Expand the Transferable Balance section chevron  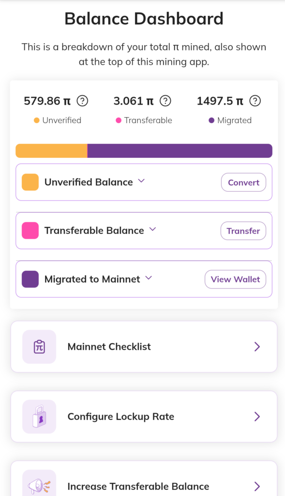point(152,229)
